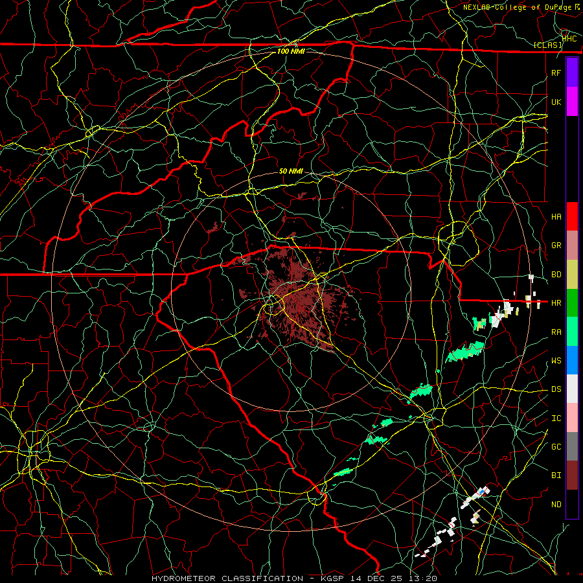This screenshot has width=583, height=583.
Task: Click the "HHC" product label
Action: point(569,38)
